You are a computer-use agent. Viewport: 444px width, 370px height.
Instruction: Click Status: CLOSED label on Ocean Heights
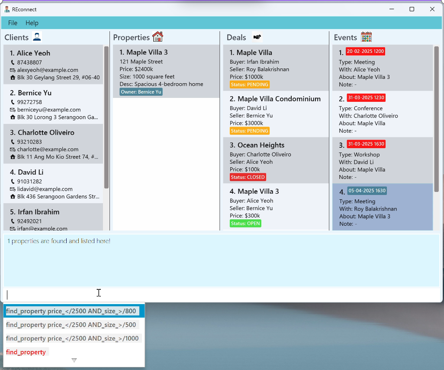point(248,177)
